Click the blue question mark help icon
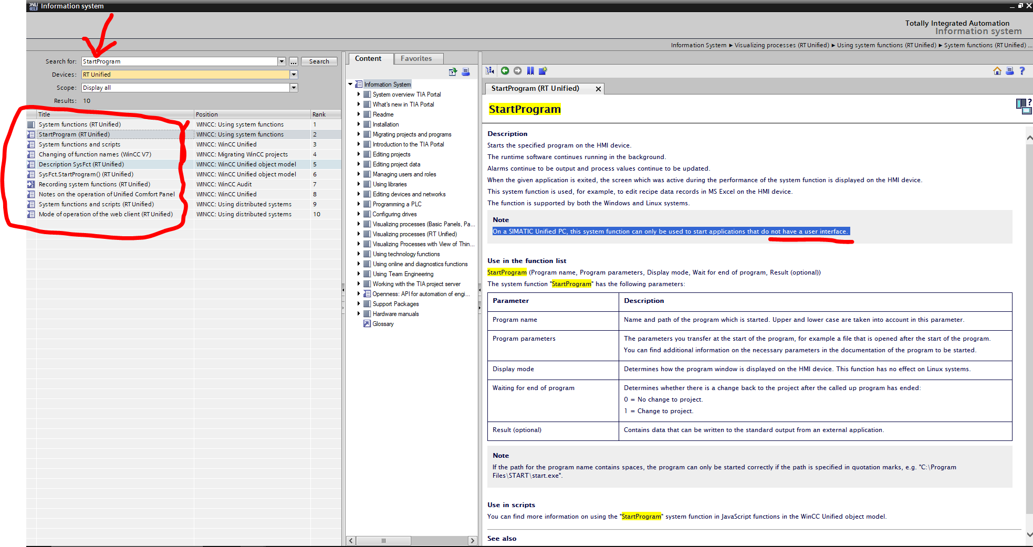The height and width of the screenshot is (547, 1033). point(1022,71)
